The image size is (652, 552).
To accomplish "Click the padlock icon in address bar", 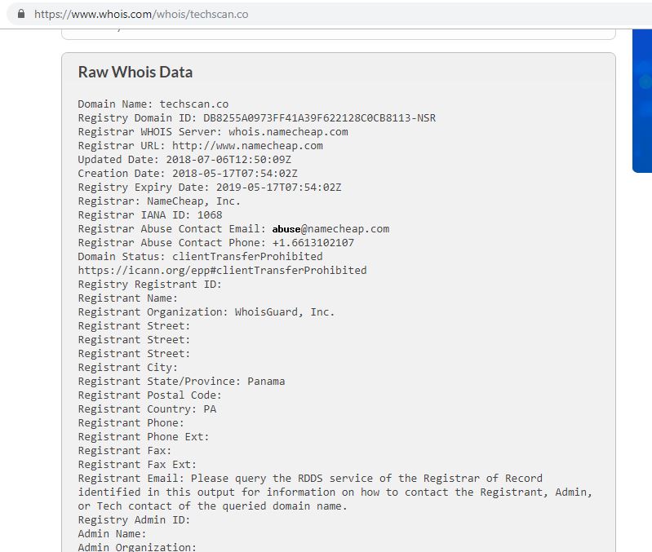I will (x=20, y=14).
